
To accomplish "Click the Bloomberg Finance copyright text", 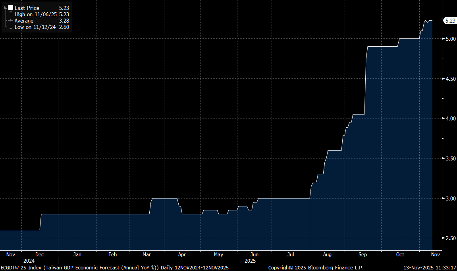I will pyautogui.click(x=316, y=267).
